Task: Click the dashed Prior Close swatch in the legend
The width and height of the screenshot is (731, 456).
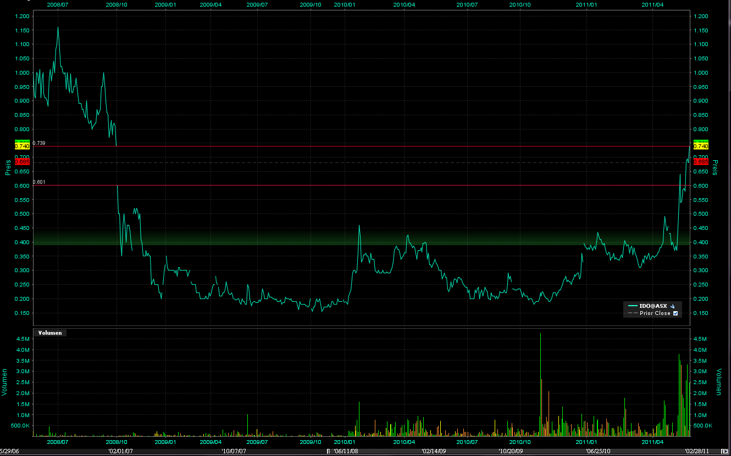Action: point(633,313)
